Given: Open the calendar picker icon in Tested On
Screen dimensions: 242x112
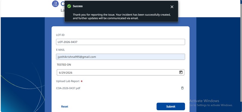Looking at the screenshot, I should click(x=181, y=72).
